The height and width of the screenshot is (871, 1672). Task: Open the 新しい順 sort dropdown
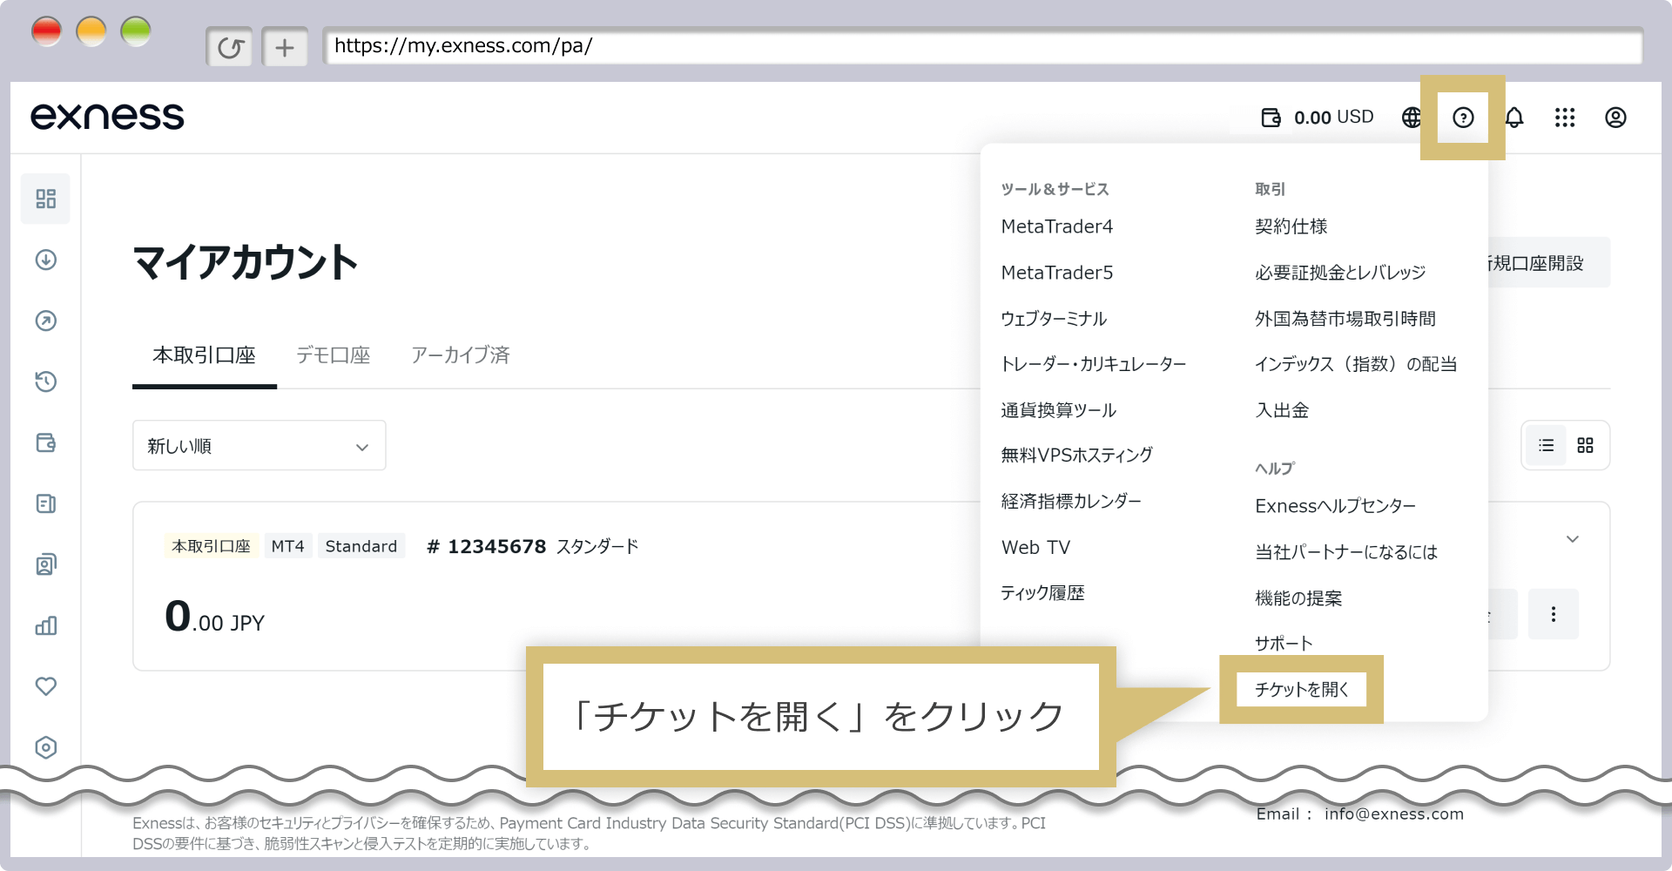[x=259, y=446]
